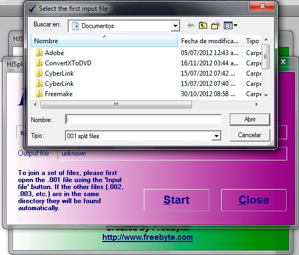Click the horizontal scrollbar thumb
The width and height of the screenshot is (299, 255).
[x=116, y=104]
